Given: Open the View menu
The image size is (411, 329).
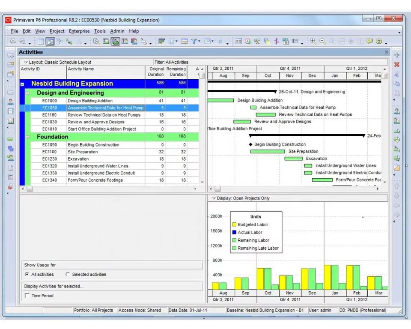Looking at the screenshot, I should coord(40,31).
